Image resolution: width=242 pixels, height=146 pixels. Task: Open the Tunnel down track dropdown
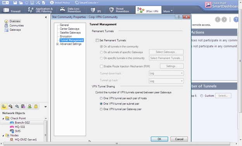166,73
